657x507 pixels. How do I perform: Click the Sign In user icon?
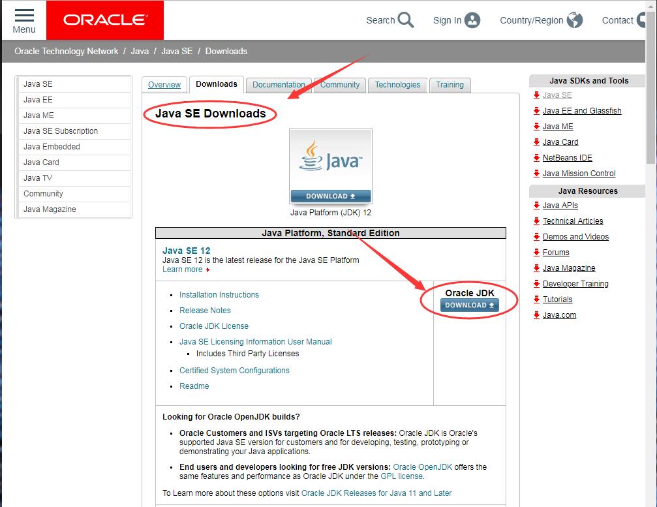[472, 20]
